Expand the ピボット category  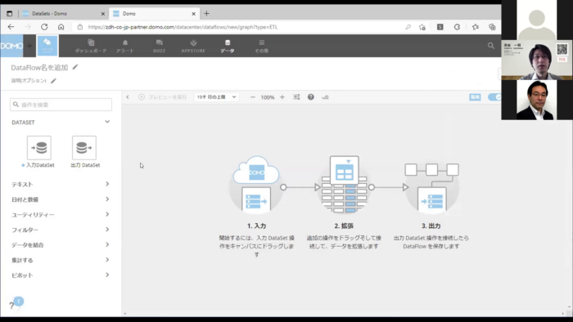61,275
